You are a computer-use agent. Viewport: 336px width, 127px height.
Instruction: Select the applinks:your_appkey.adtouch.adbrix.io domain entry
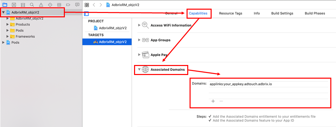(268, 84)
